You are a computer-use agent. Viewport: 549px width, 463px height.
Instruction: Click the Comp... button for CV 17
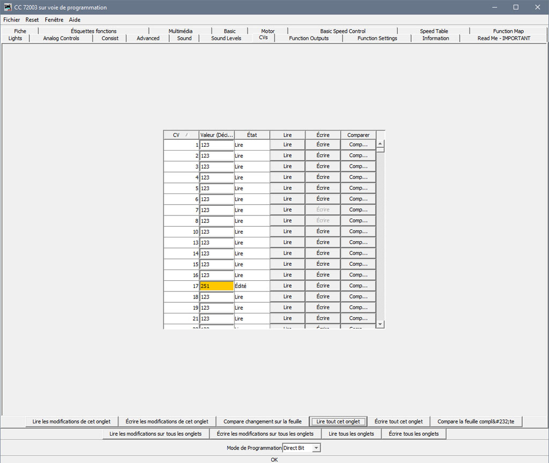coord(358,286)
